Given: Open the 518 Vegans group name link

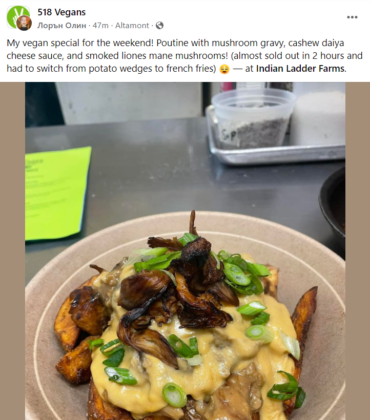Looking at the screenshot, I should pos(61,12).
